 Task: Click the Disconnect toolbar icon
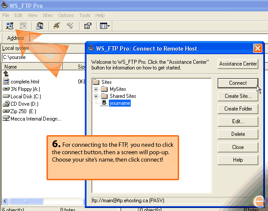(x=23, y=26)
